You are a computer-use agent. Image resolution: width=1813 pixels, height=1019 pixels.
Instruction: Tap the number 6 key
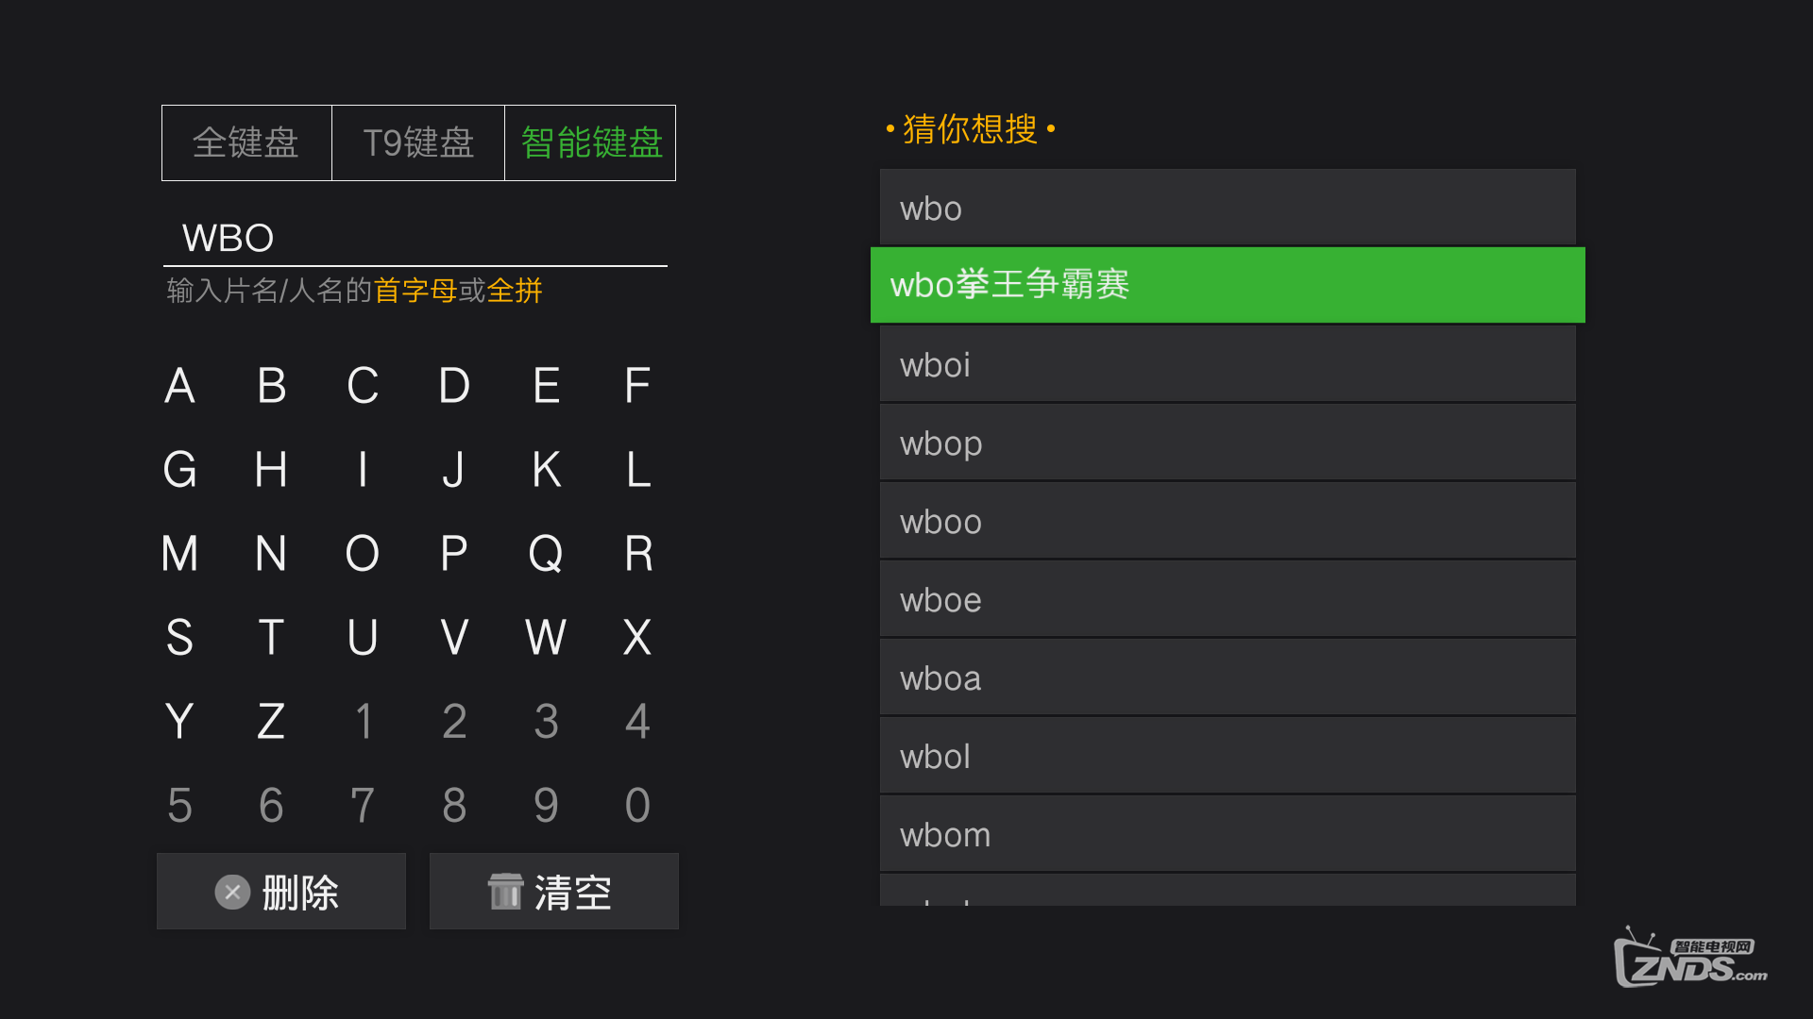tap(271, 806)
